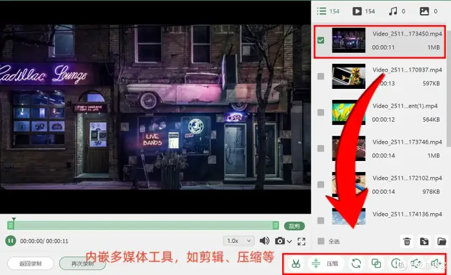The image size is (451, 275).
Task: Click the 564KB file size label
Action: pos(431,119)
